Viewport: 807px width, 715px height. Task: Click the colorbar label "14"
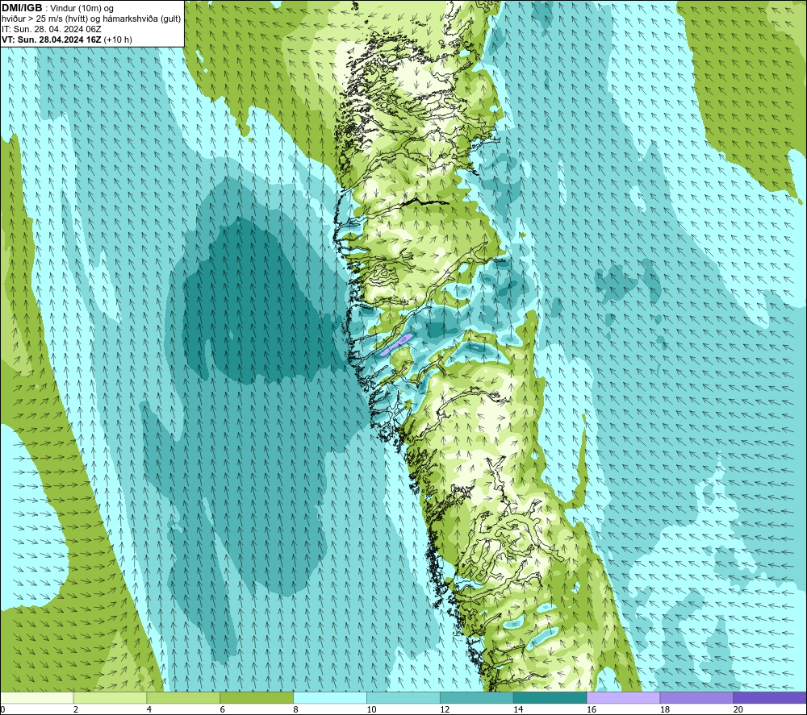point(518,709)
